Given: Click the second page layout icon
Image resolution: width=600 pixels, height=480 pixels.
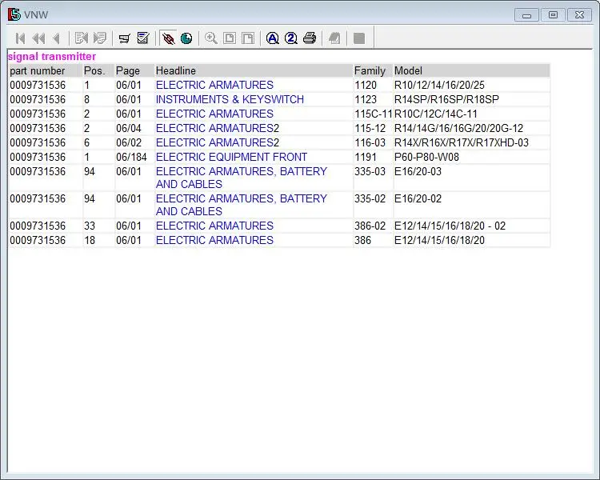Looking at the screenshot, I should [x=248, y=38].
